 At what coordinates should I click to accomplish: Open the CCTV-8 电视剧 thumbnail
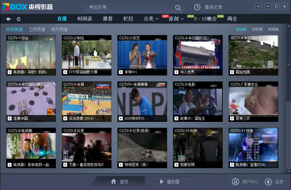(31, 148)
